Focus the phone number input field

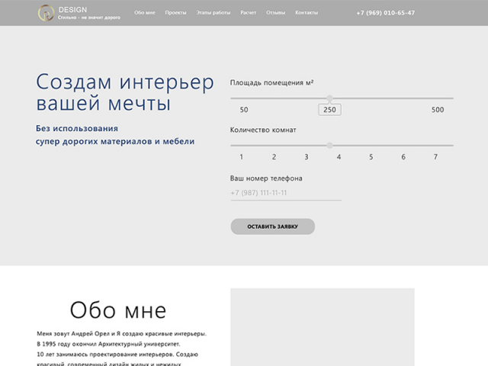click(286, 193)
